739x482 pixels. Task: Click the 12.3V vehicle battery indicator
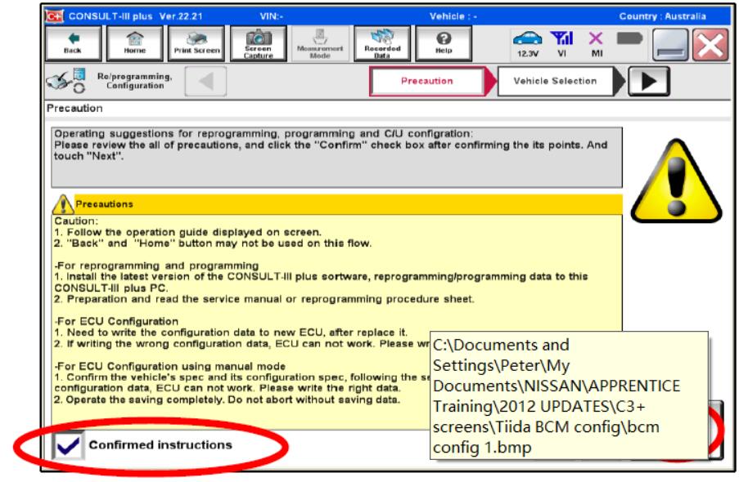(x=527, y=44)
